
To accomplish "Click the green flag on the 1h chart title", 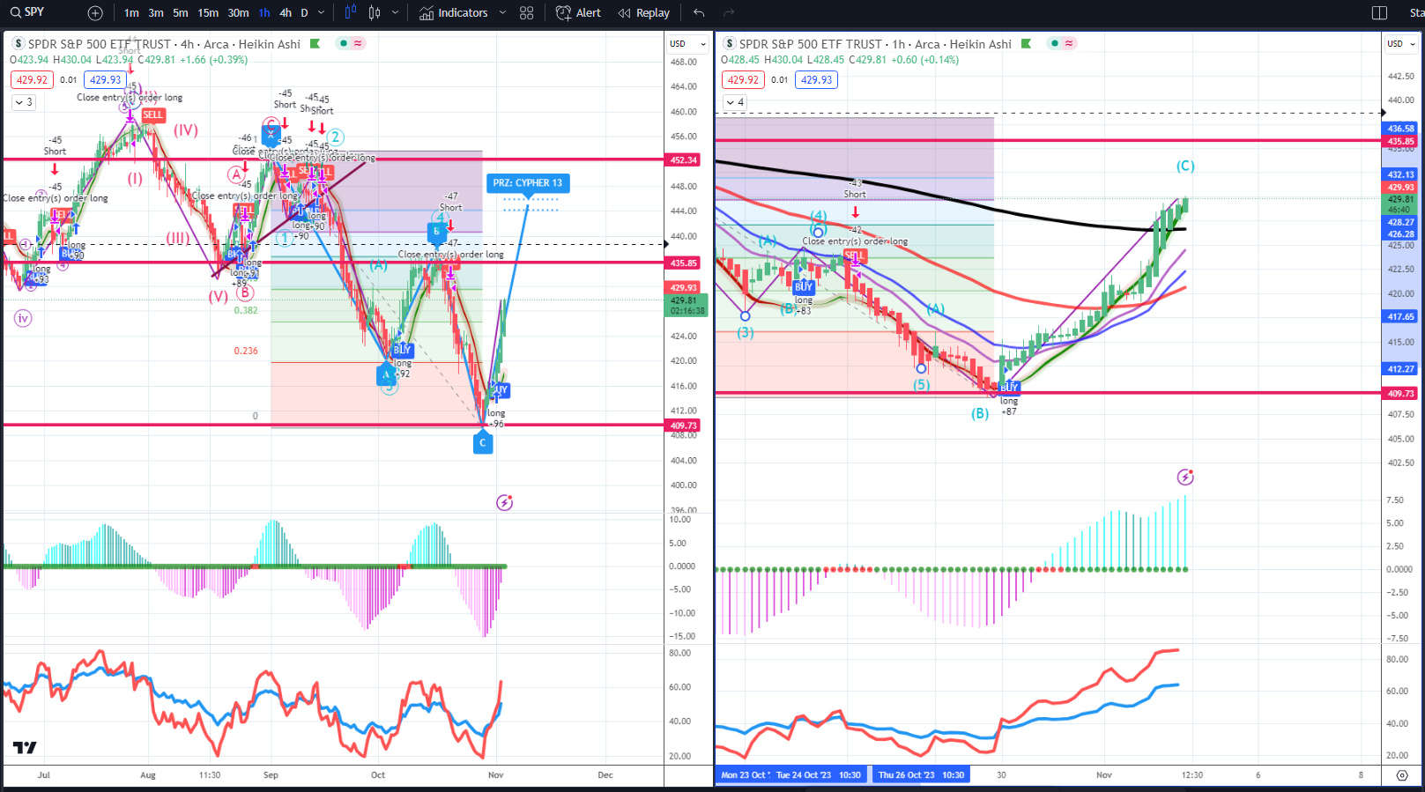I will pos(1026,43).
